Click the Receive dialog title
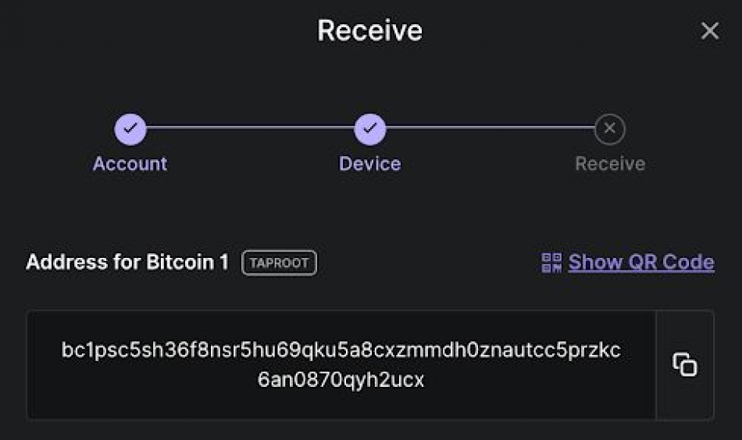 click(370, 30)
